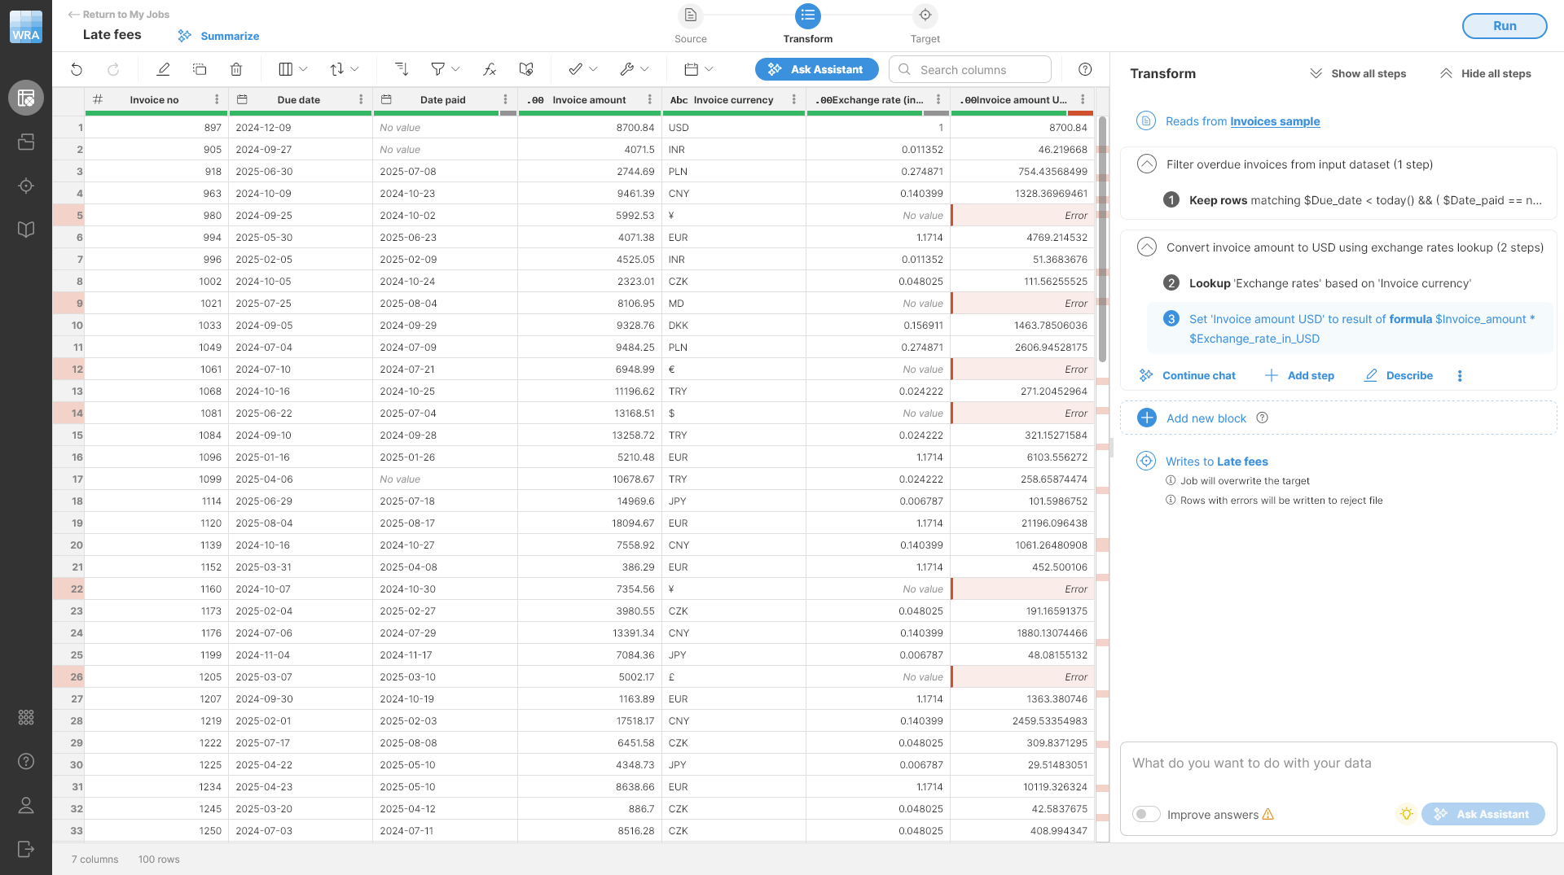Image resolution: width=1564 pixels, height=875 pixels.
Task: Collapse the Filter overdue invoices block
Action: pyautogui.click(x=1146, y=164)
